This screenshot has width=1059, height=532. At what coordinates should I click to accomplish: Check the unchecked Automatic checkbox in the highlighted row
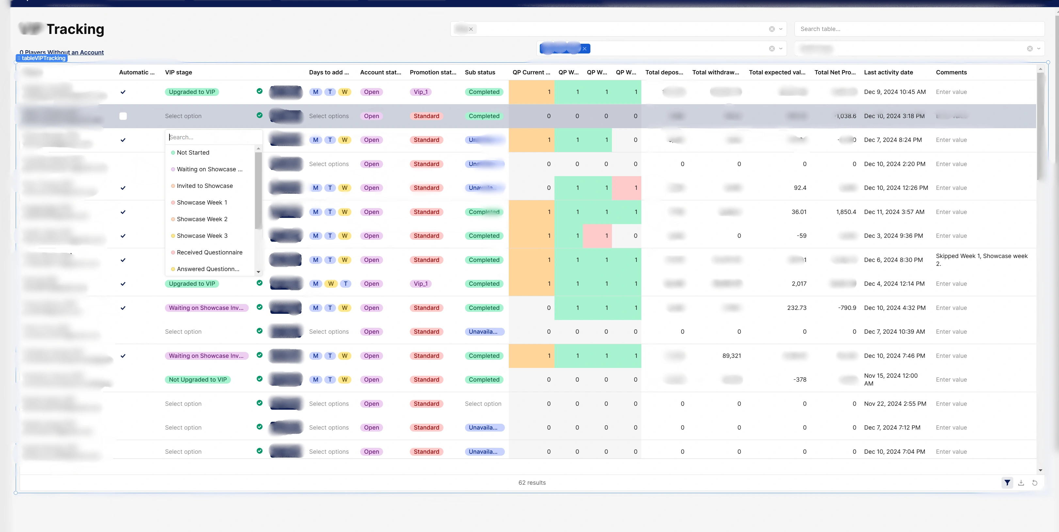tap(123, 116)
